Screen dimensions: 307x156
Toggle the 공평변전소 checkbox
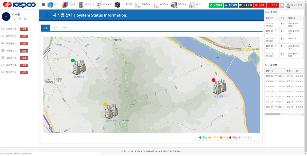3,29
